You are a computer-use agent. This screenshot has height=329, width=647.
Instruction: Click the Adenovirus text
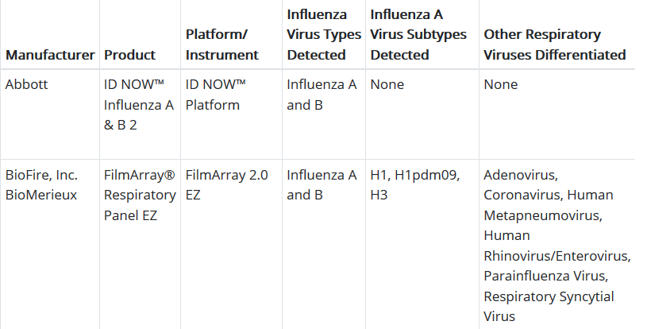point(521,174)
